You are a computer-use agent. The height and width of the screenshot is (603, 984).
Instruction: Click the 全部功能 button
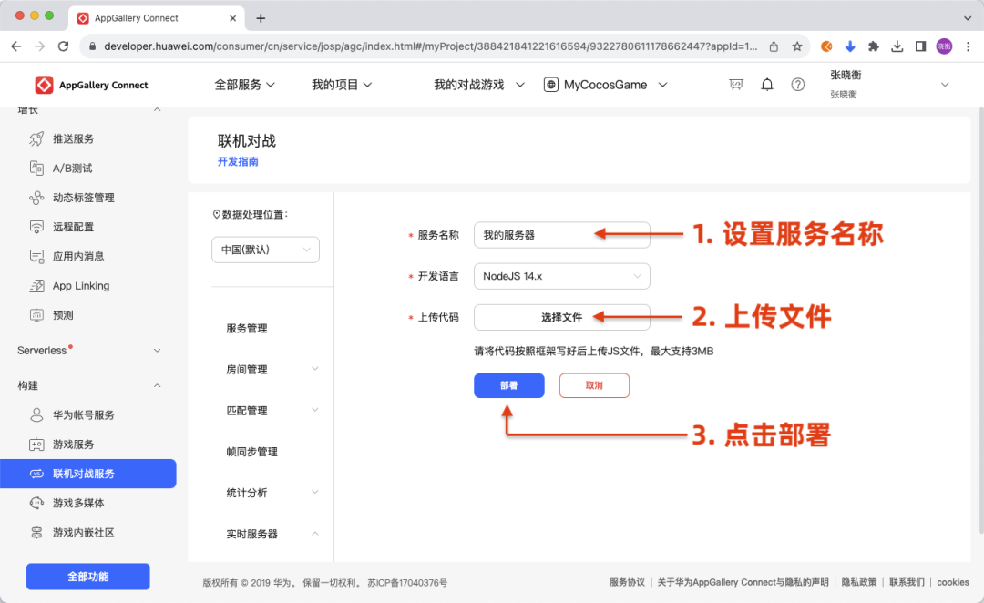[x=87, y=577]
